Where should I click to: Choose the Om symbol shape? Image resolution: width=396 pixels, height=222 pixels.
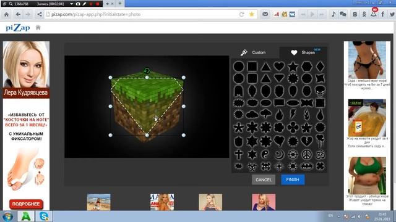(x=320, y=155)
